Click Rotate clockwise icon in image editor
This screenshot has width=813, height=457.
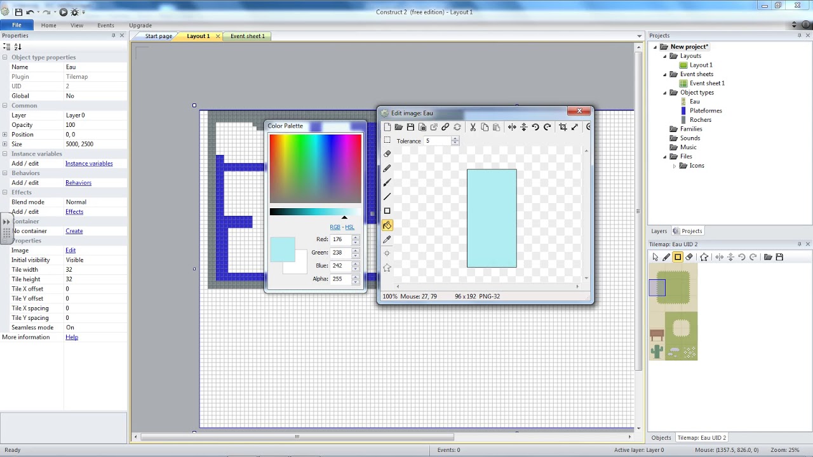pos(548,127)
